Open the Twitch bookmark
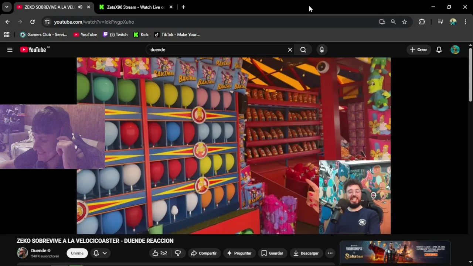 tap(115, 34)
